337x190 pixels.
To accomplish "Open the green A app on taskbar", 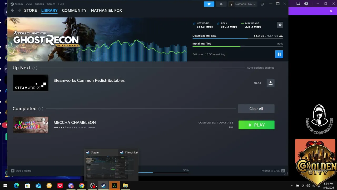I will (114, 186).
